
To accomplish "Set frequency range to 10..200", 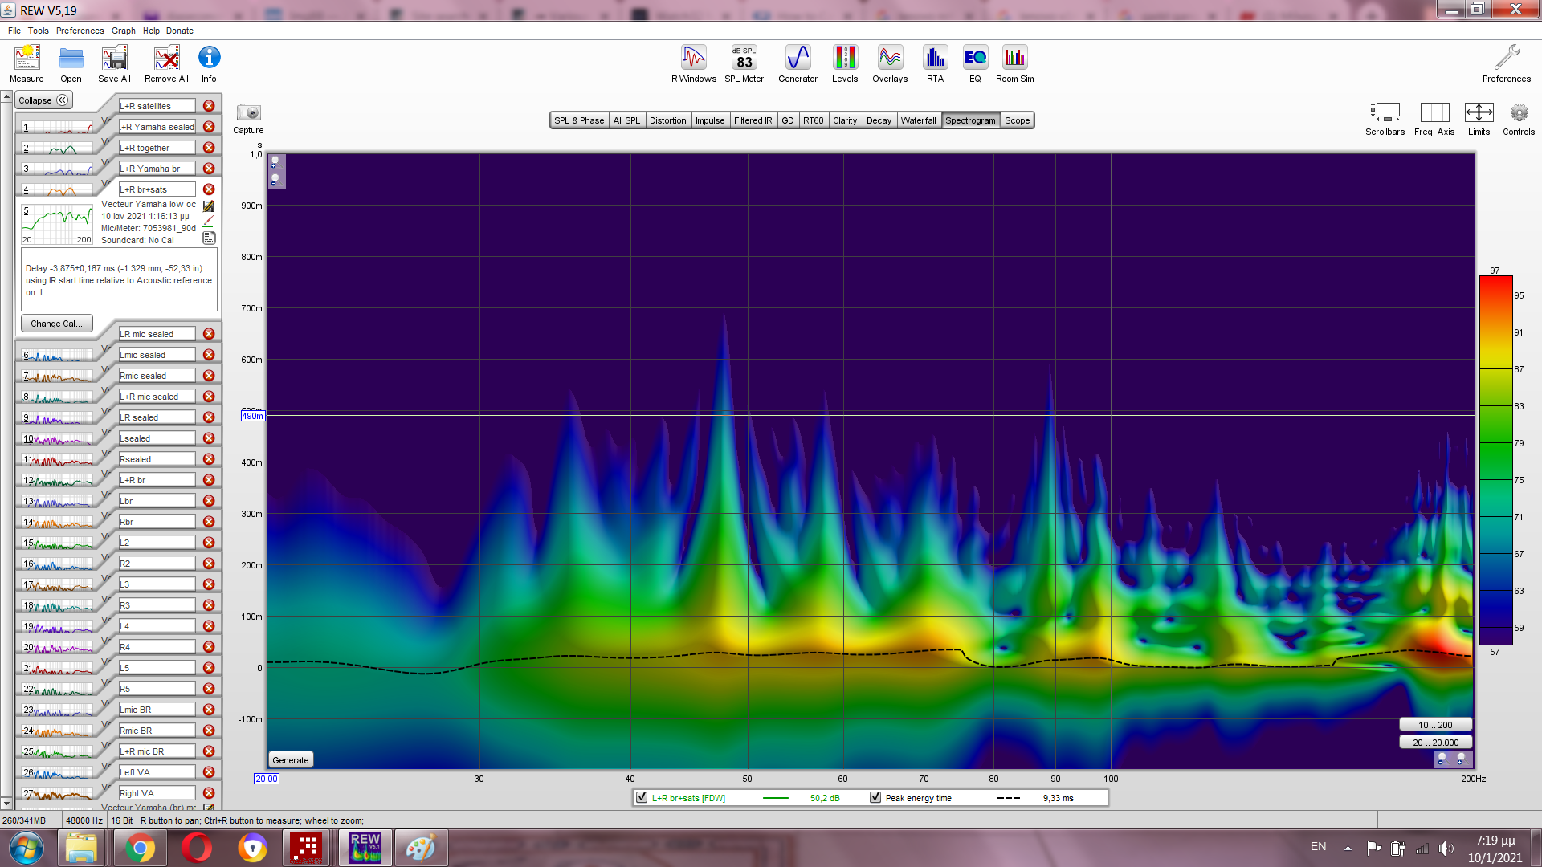I will [1434, 725].
